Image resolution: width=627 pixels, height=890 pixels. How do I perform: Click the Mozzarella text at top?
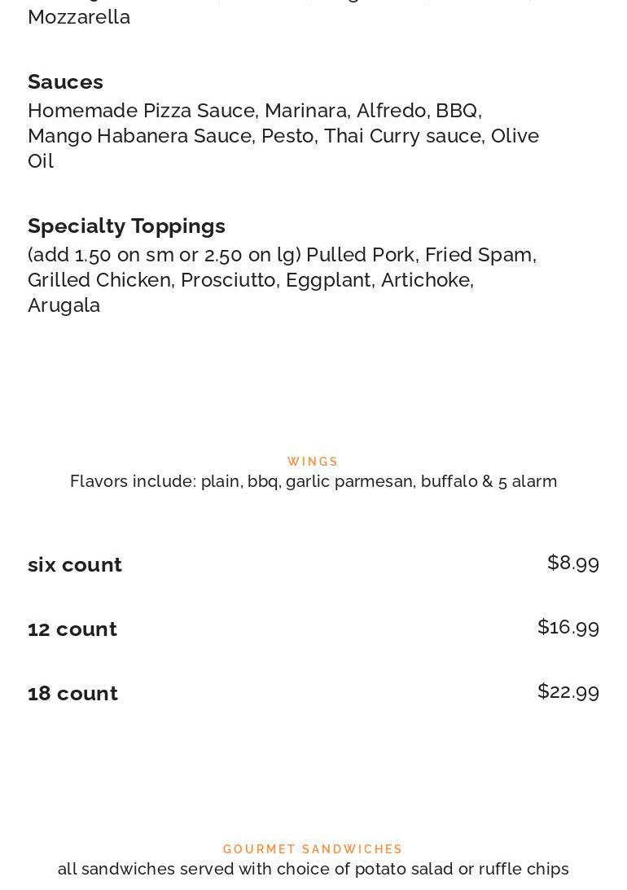[78, 16]
